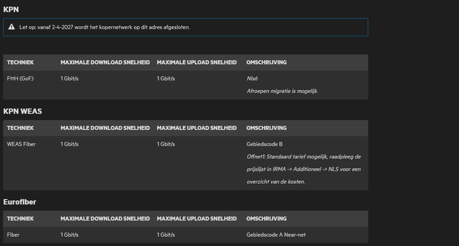Click "Afroepen migratie is mogelijk" text
The height and width of the screenshot is (246, 459).
[x=282, y=91]
